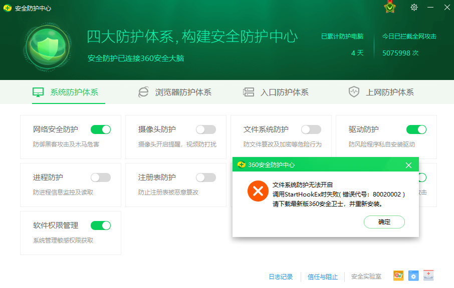This screenshot has height=288, width=454.
Task: Enable the 摄像头防护 switch
Action: pos(206,129)
